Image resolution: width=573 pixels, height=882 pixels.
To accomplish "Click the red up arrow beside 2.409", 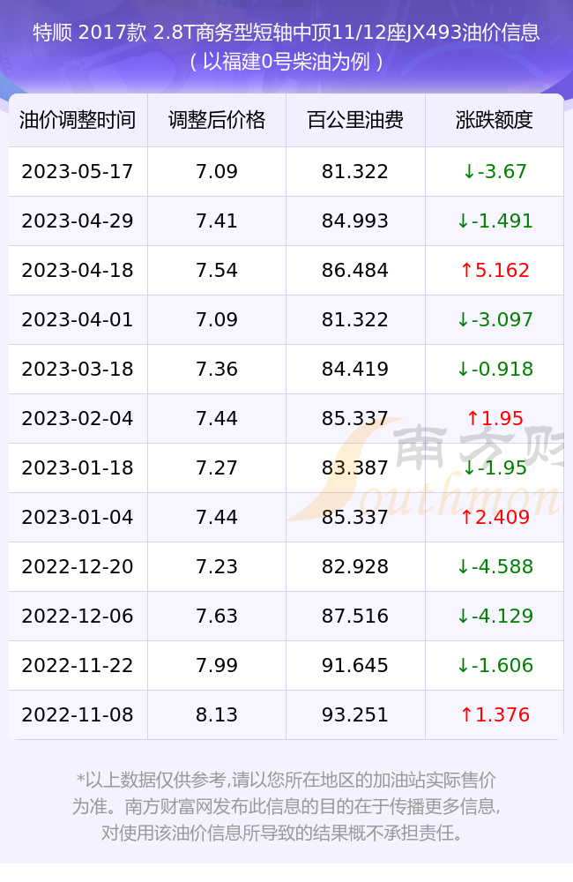I will point(466,518).
